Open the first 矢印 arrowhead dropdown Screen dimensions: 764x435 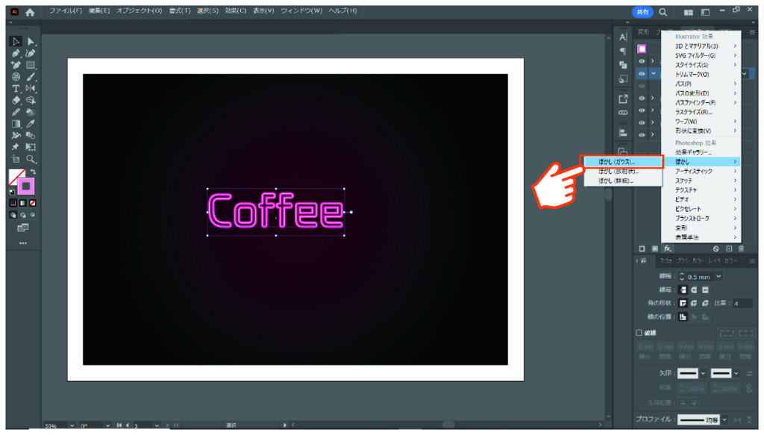pos(703,374)
